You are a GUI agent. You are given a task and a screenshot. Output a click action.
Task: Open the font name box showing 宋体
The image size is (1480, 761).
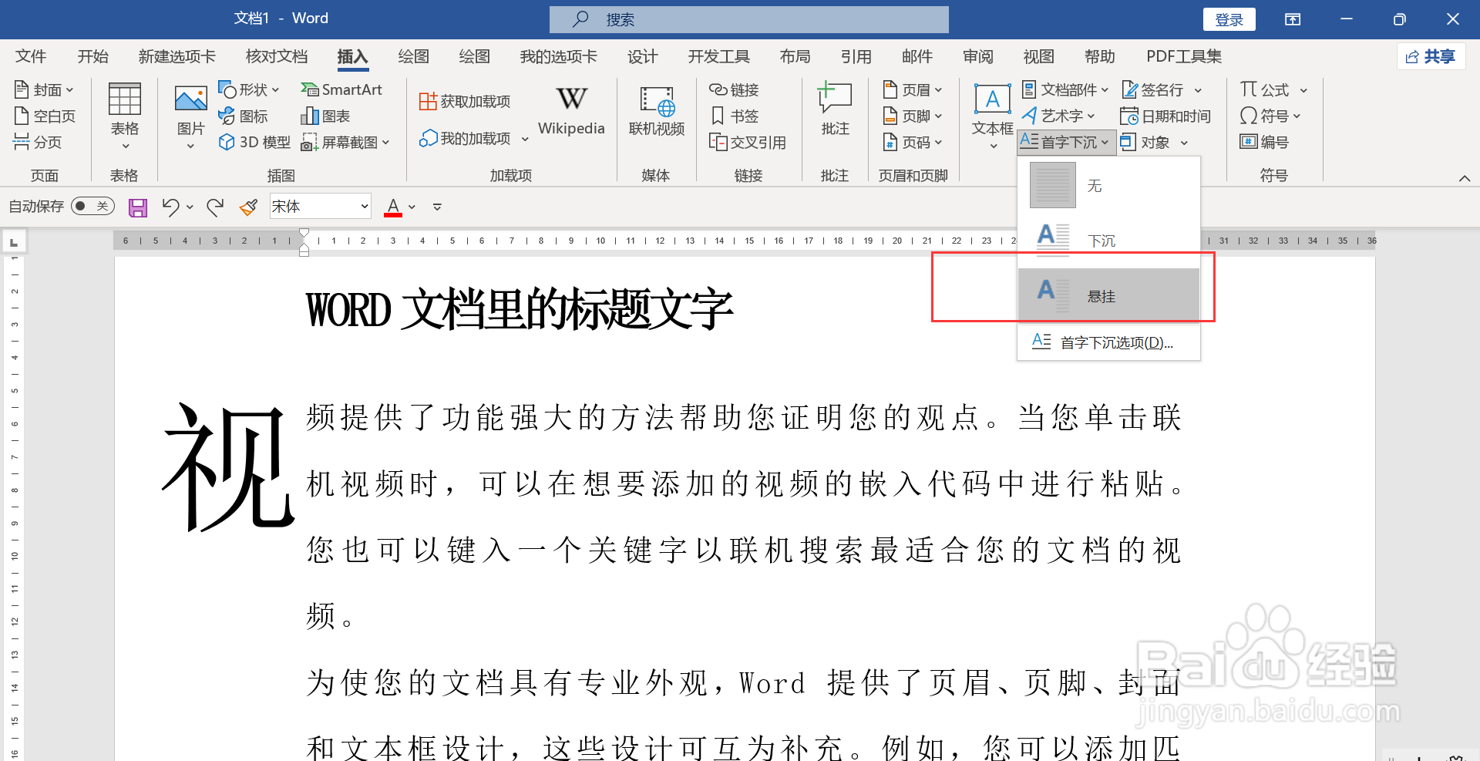[x=320, y=207]
